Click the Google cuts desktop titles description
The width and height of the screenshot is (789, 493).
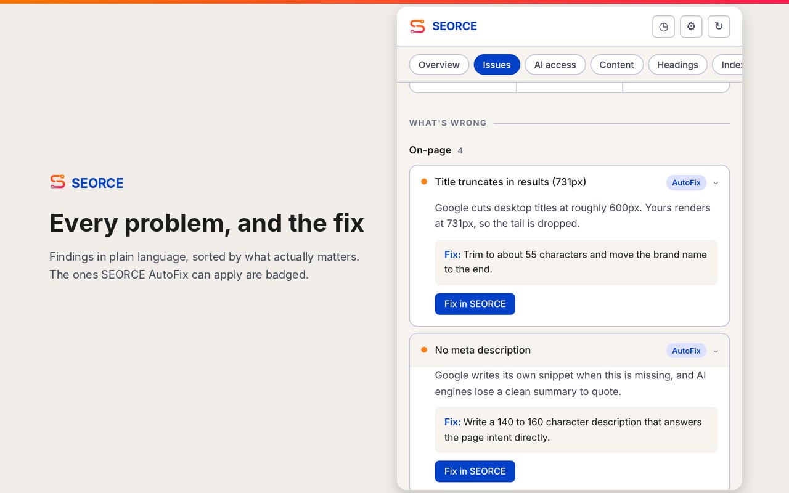click(573, 216)
